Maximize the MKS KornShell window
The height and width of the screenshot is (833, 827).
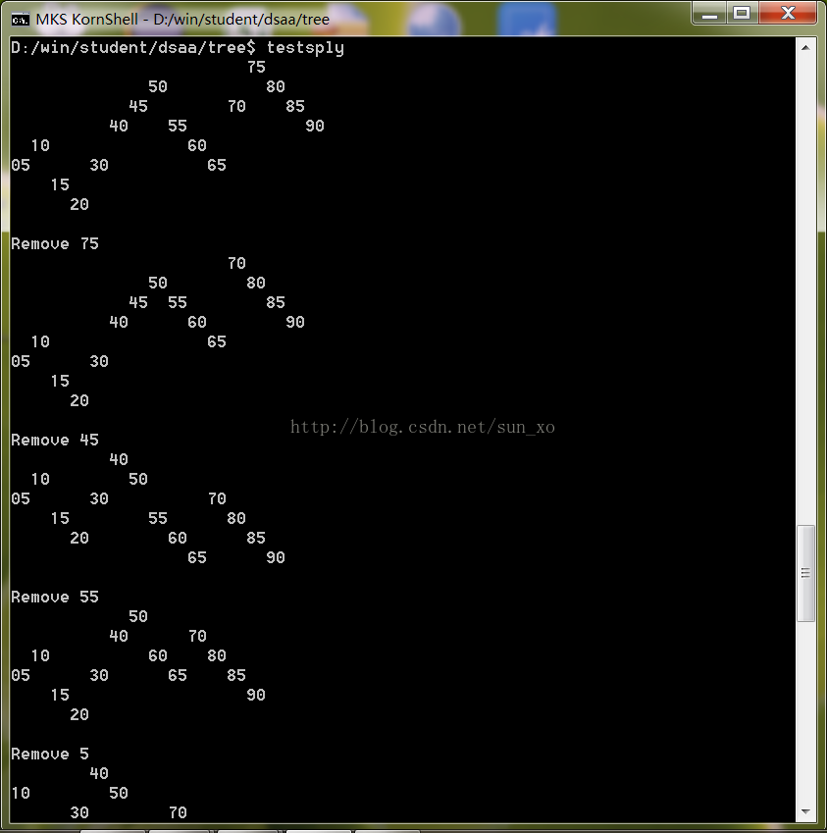pyautogui.click(x=742, y=14)
